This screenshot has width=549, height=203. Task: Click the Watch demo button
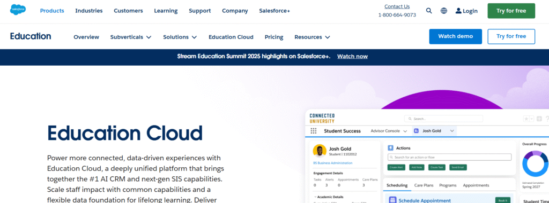pos(456,36)
